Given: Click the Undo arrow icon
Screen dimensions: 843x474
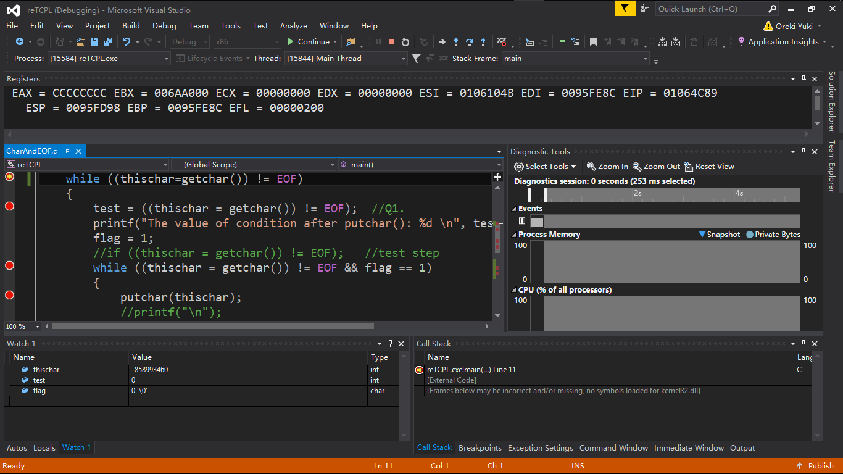Looking at the screenshot, I should [127, 42].
